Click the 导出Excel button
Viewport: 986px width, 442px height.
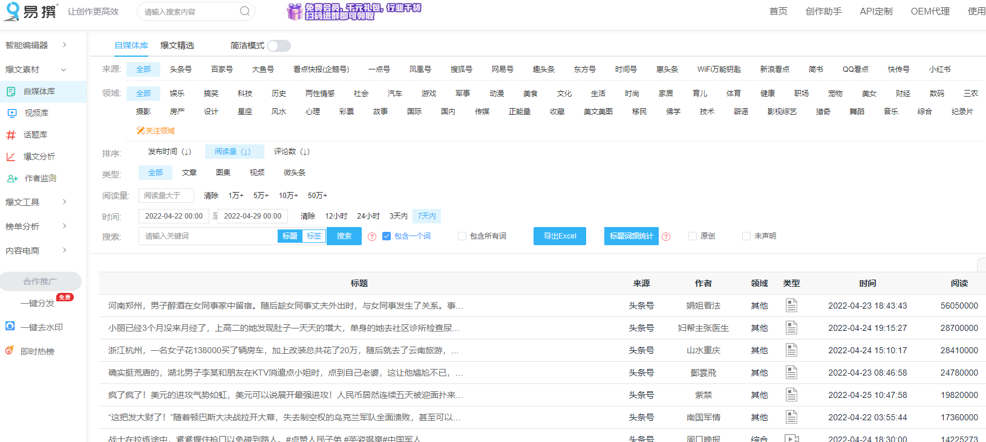pyautogui.click(x=560, y=236)
